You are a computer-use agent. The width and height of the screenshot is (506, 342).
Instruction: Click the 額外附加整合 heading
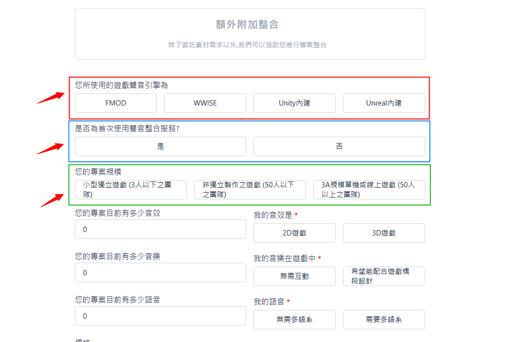coord(247,25)
